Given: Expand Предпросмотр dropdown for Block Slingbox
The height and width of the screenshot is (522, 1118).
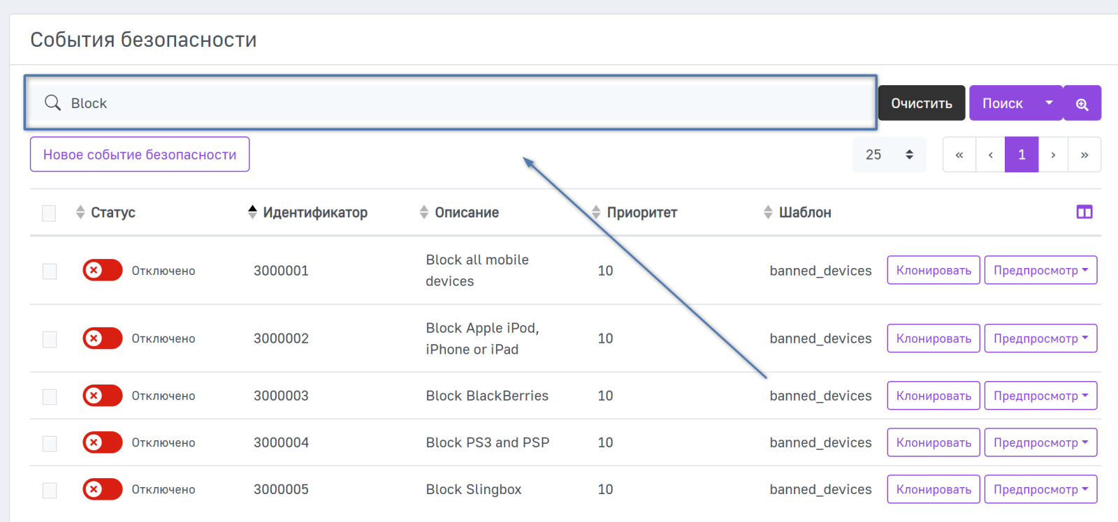Looking at the screenshot, I should (1040, 489).
